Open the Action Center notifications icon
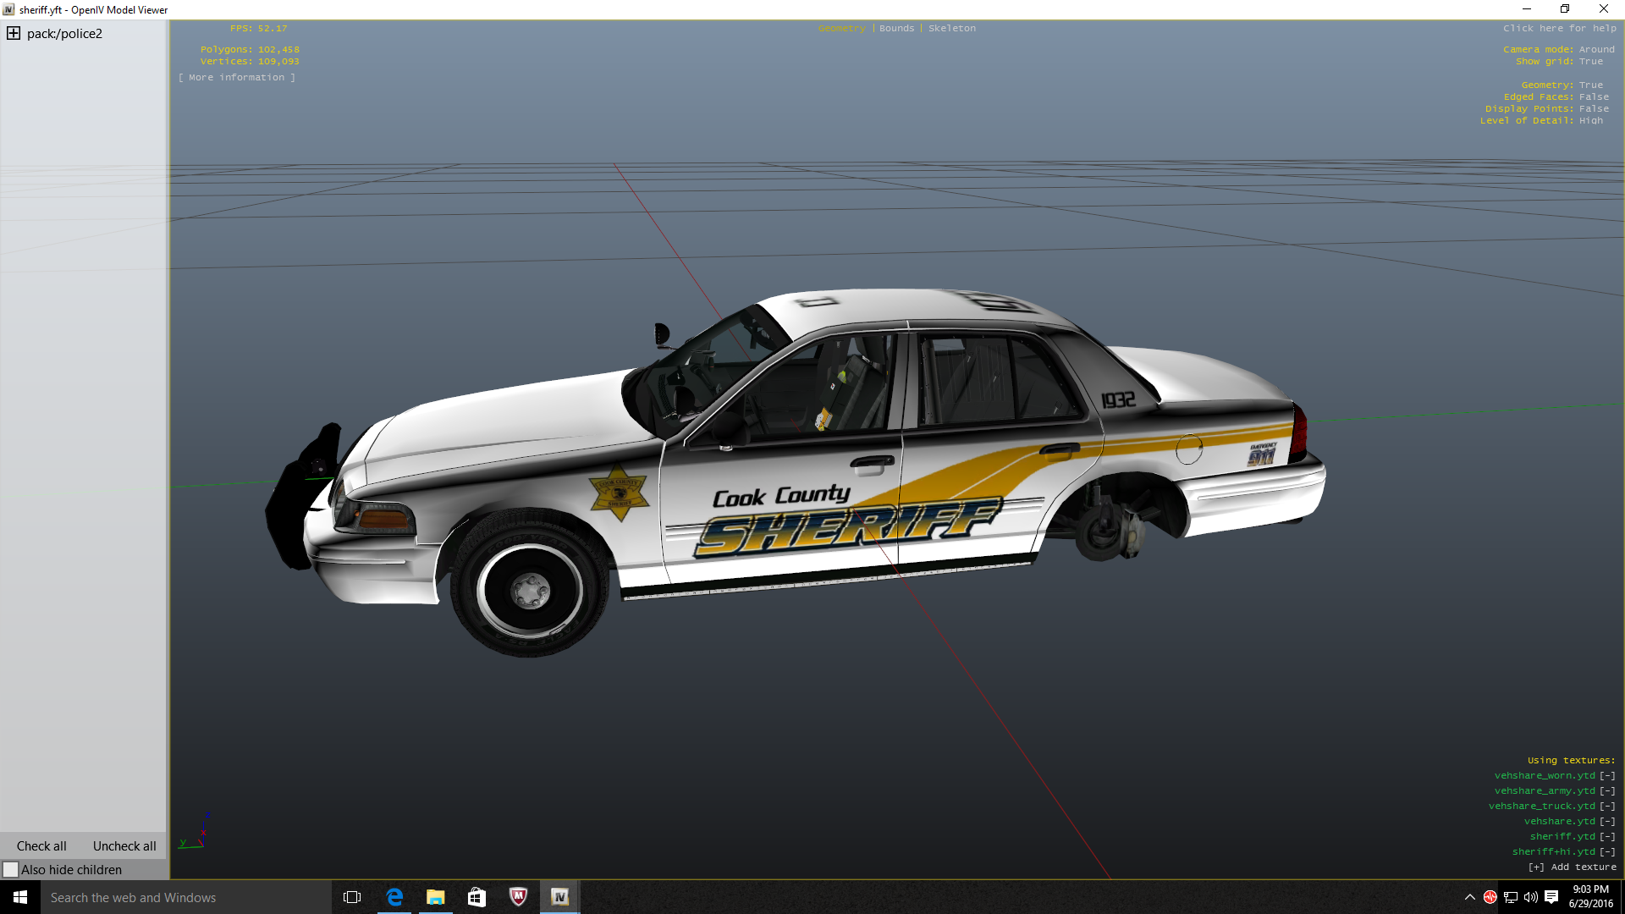Image resolution: width=1625 pixels, height=914 pixels. point(1551,897)
